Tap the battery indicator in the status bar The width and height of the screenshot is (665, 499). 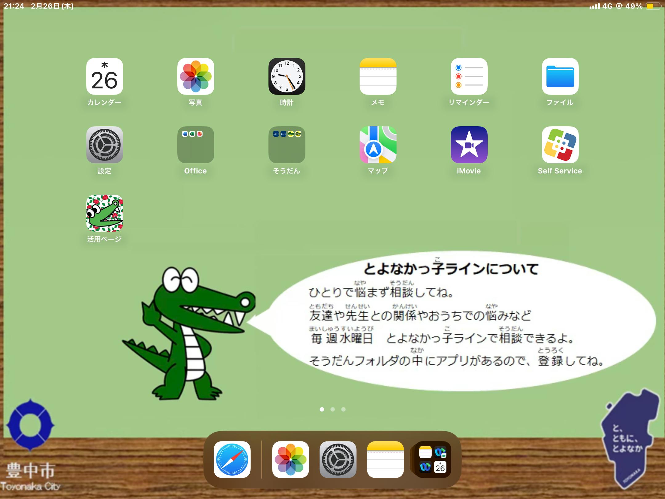tap(653, 6)
